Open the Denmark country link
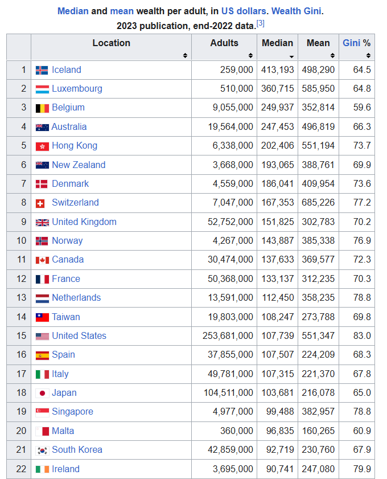Viewport: 387px width, 479px height. click(70, 184)
